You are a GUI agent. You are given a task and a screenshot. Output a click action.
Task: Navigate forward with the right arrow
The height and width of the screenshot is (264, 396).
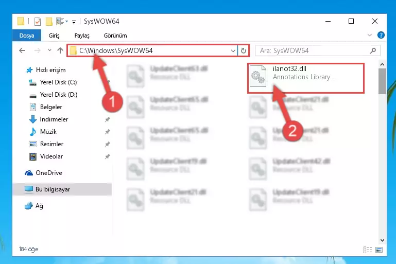(x=37, y=50)
